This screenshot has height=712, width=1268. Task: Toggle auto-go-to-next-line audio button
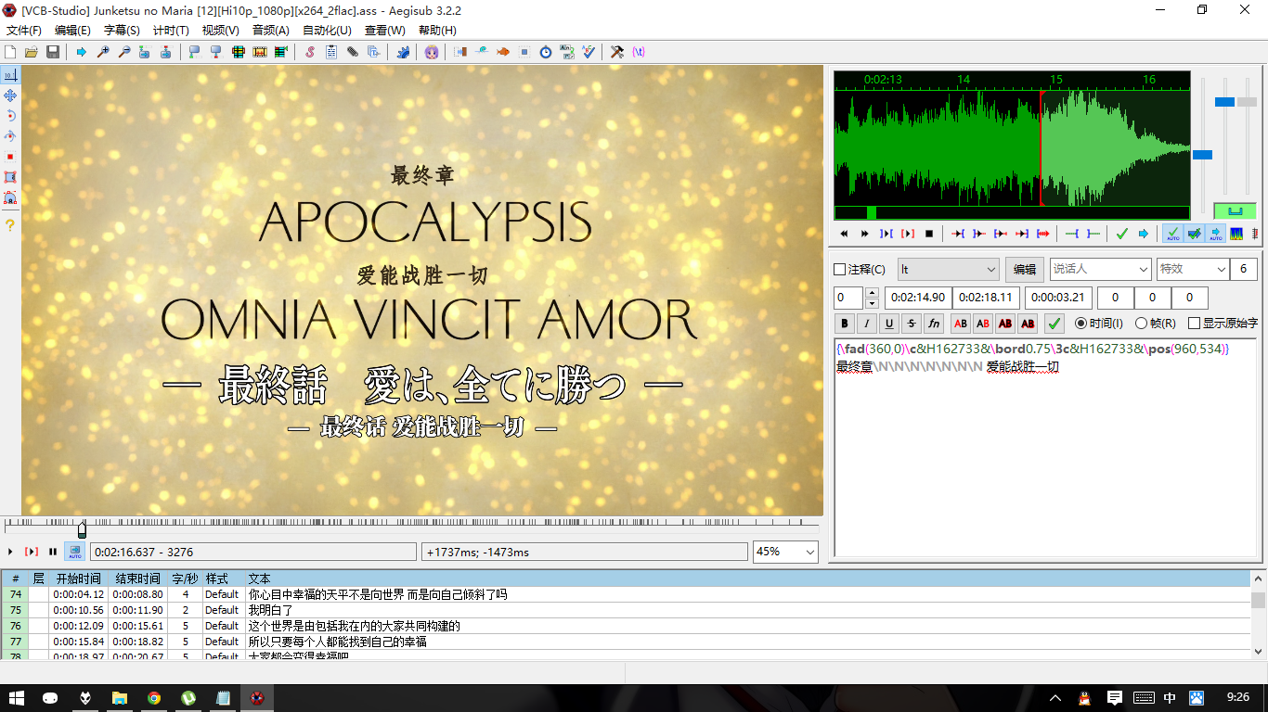coord(1215,234)
